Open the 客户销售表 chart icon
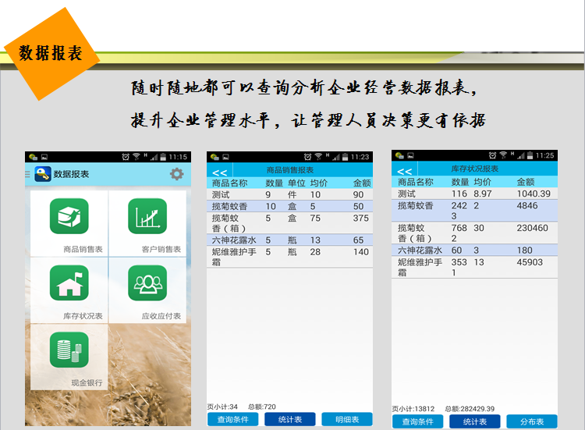The width and height of the screenshot is (585, 430). click(147, 216)
